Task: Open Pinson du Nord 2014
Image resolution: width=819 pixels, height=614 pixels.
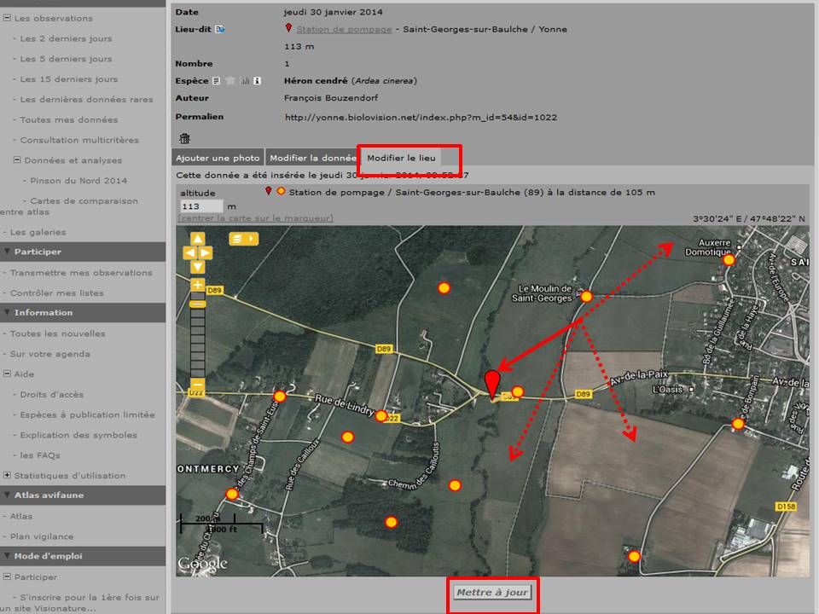Action: point(78,181)
